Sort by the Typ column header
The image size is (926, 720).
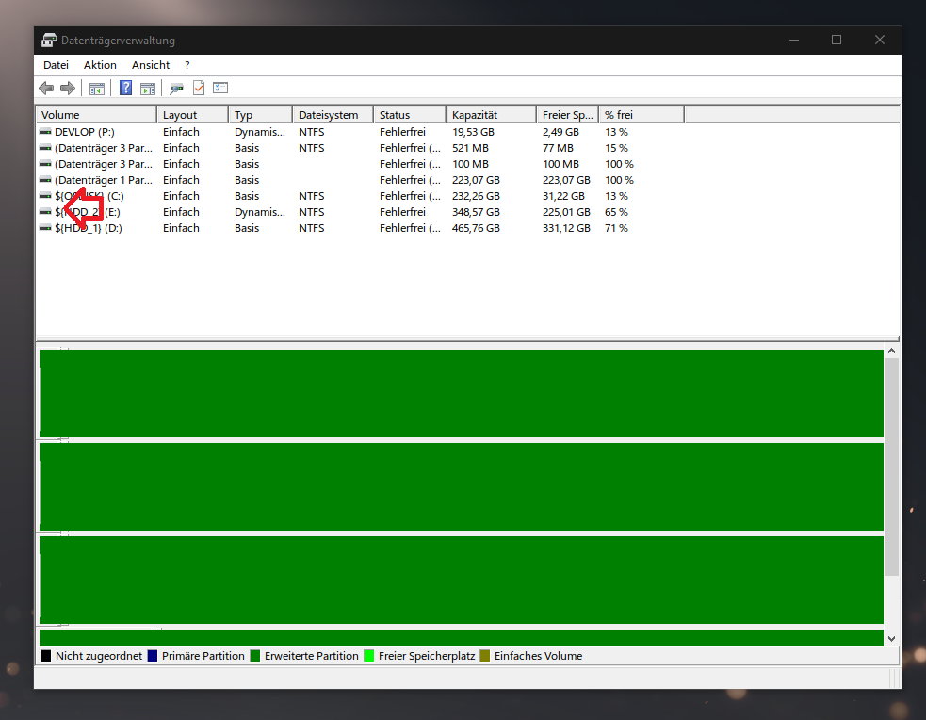pos(260,115)
